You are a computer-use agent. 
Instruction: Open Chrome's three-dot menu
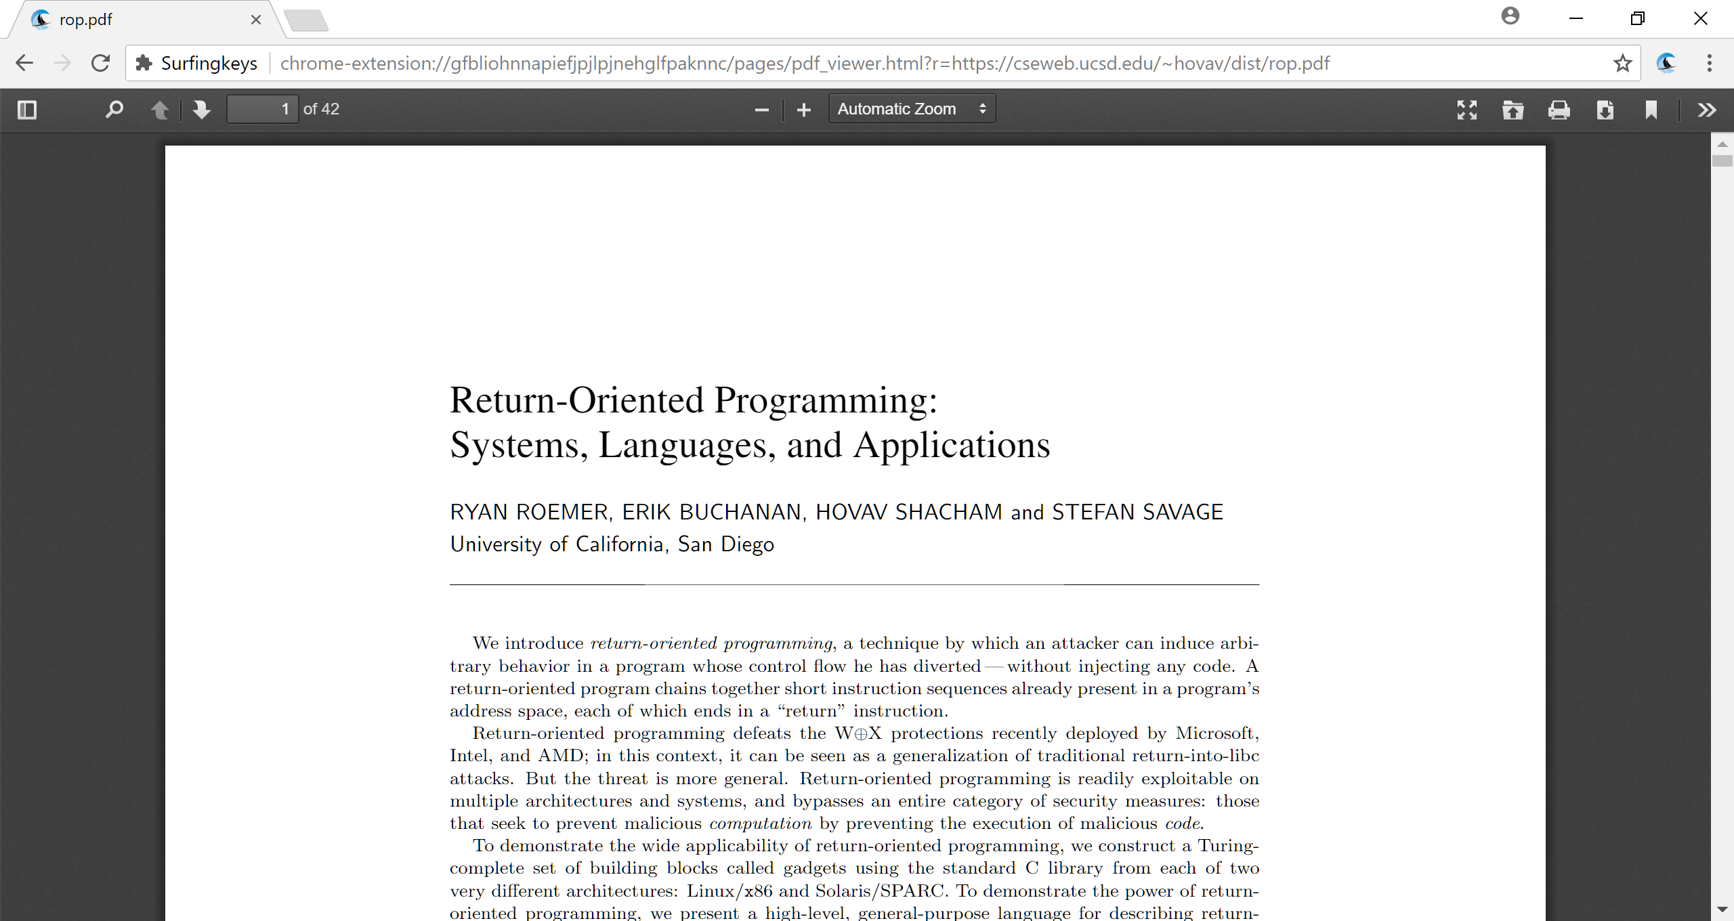1710,63
